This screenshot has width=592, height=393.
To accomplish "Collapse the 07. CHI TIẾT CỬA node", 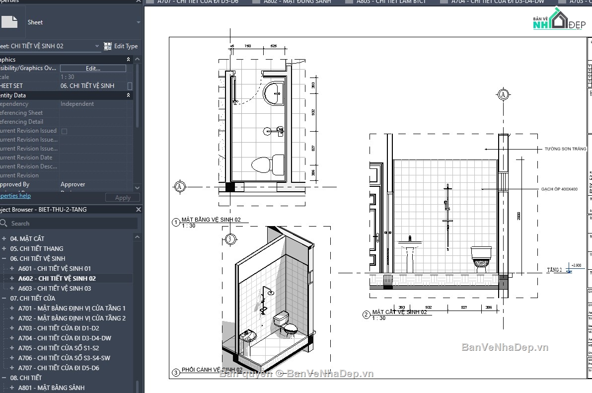I will click(x=4, y=298).
